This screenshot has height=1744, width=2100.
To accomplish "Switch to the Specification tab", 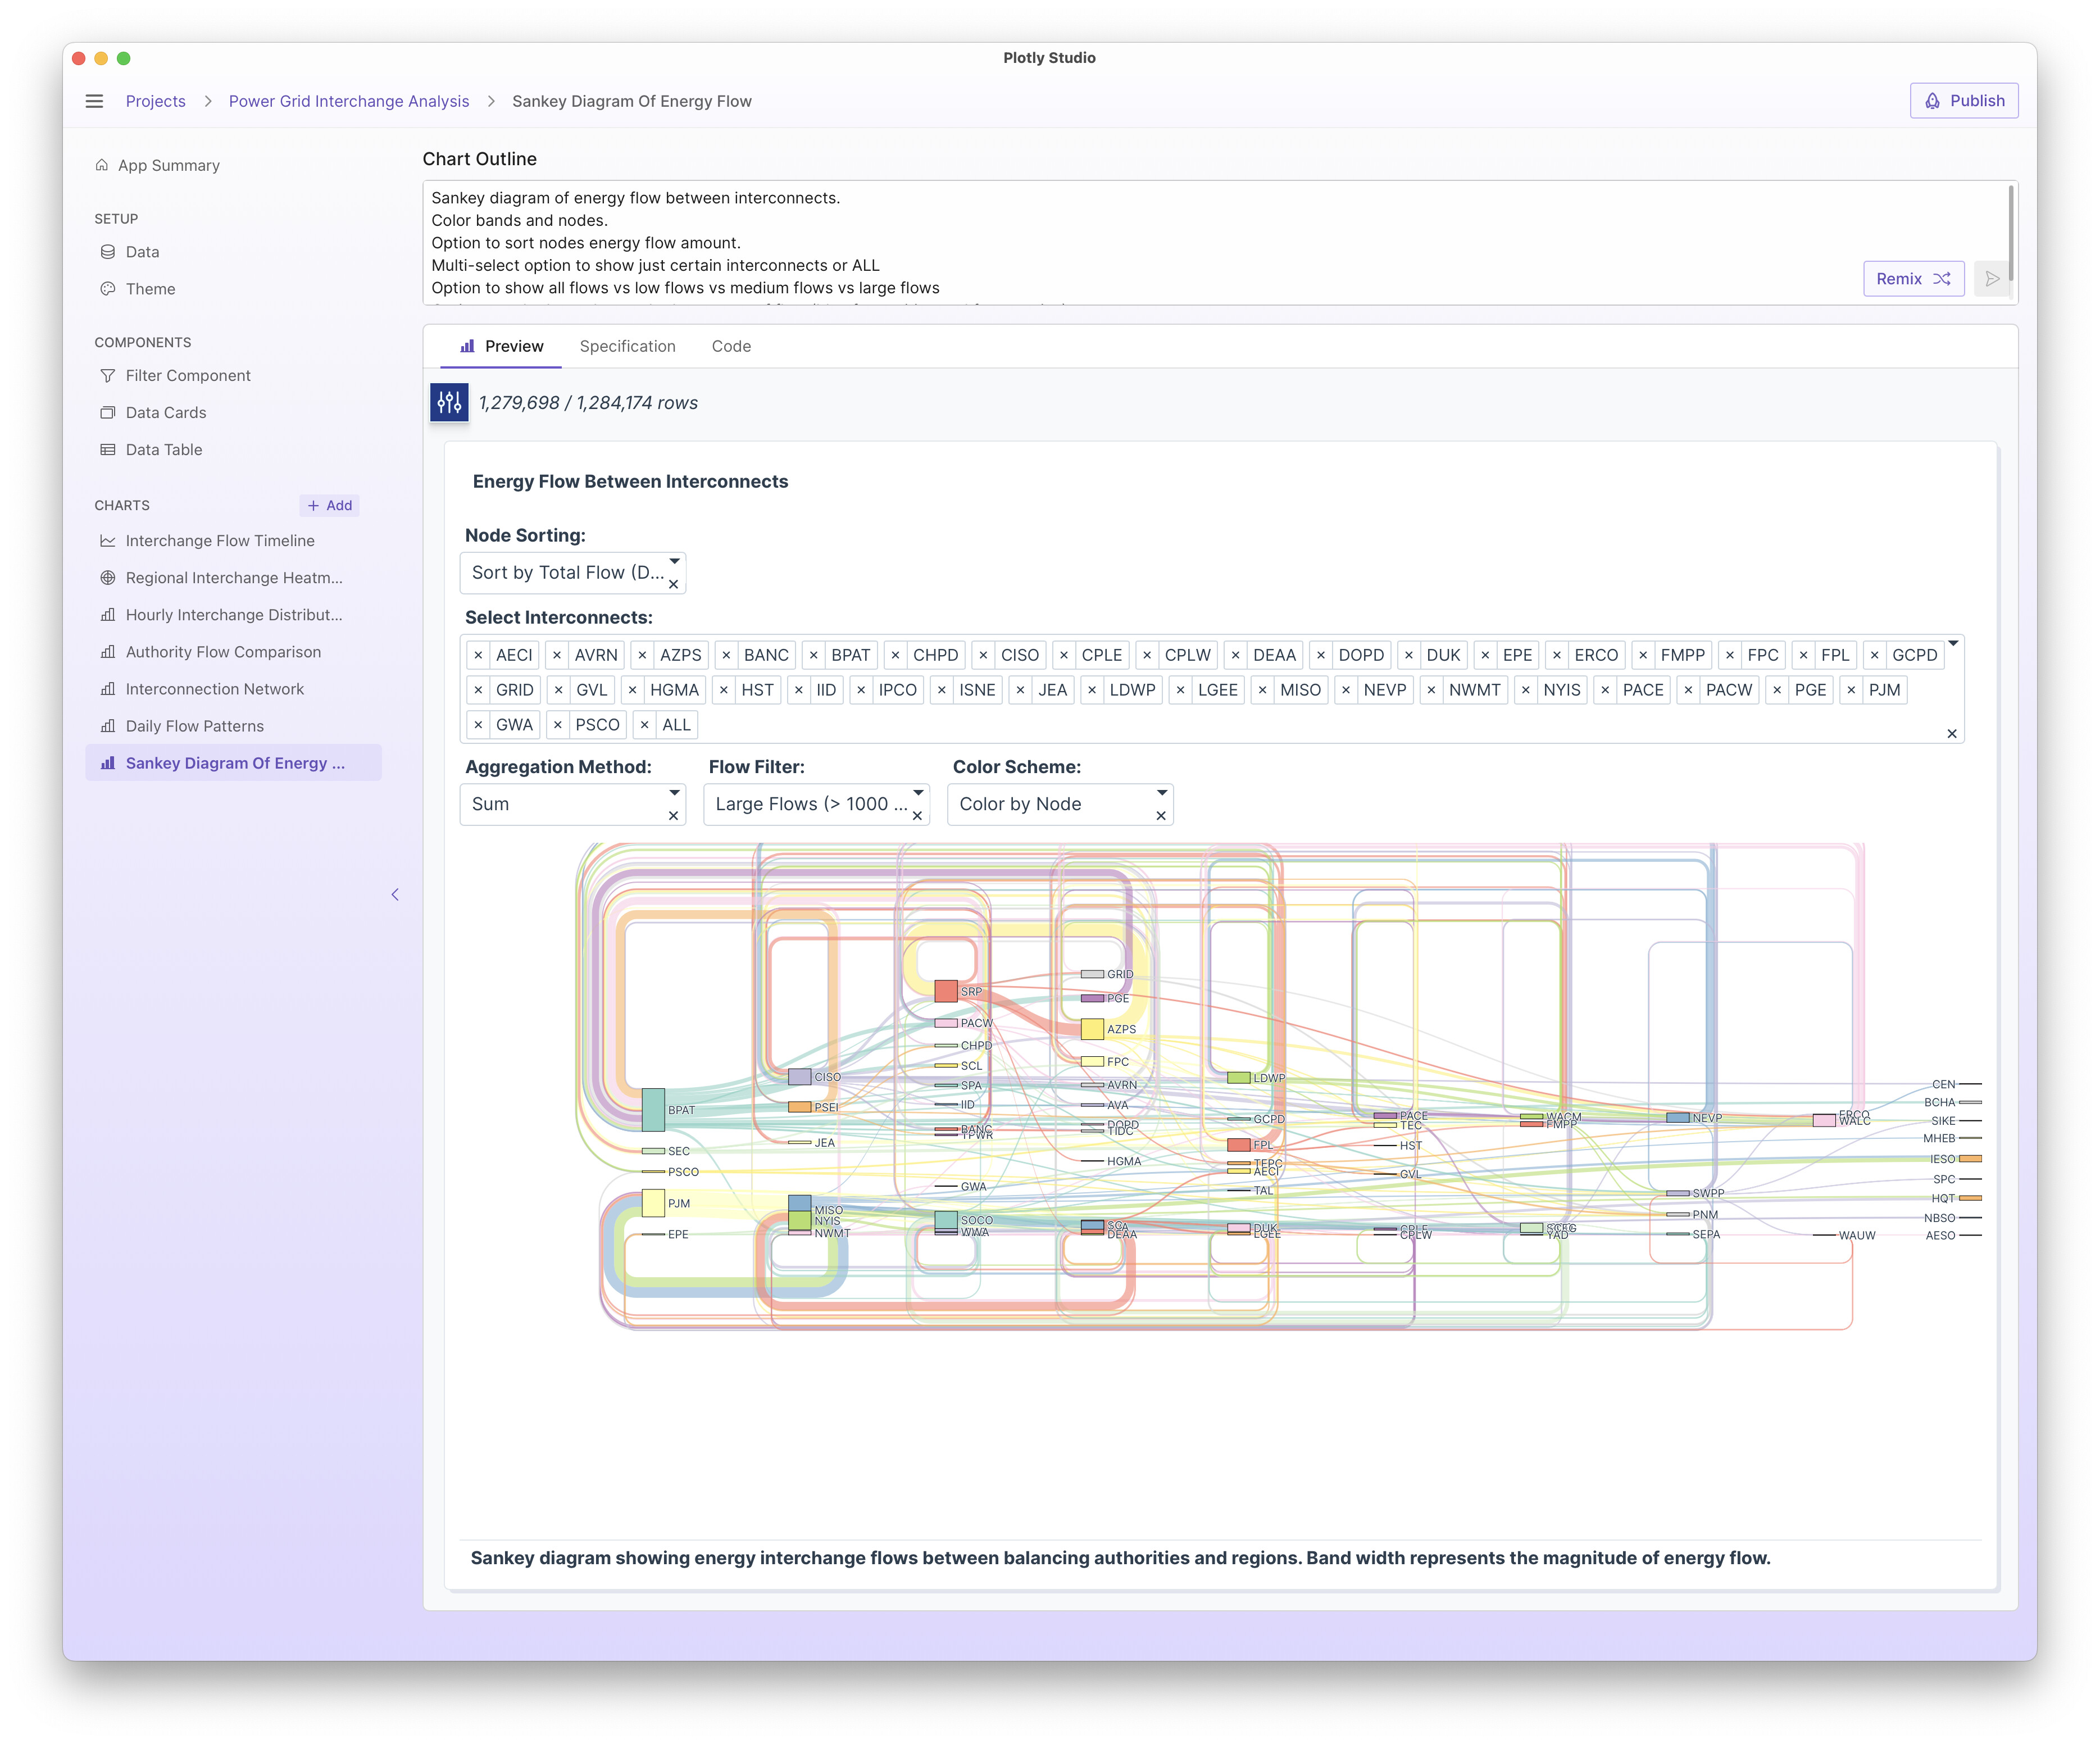I will 627,346.
